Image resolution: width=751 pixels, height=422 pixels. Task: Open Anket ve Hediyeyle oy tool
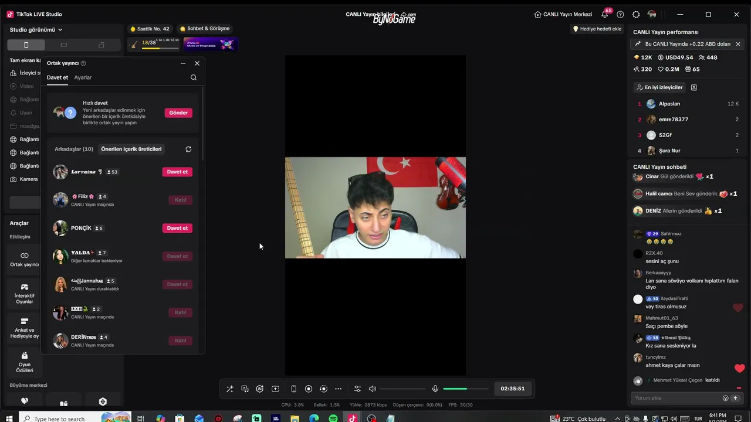[x=25, y=328]
